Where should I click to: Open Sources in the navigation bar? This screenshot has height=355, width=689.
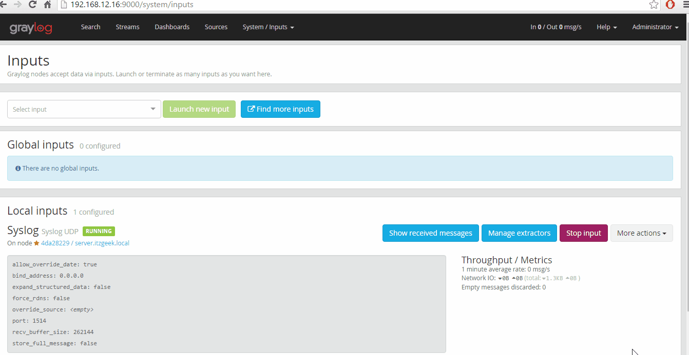click(216, 27)
